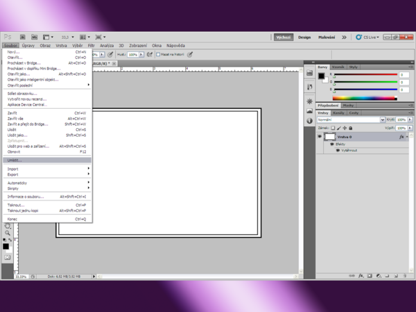Launch Bridge from the application bar
416x312 pixels.
point(23,37)
